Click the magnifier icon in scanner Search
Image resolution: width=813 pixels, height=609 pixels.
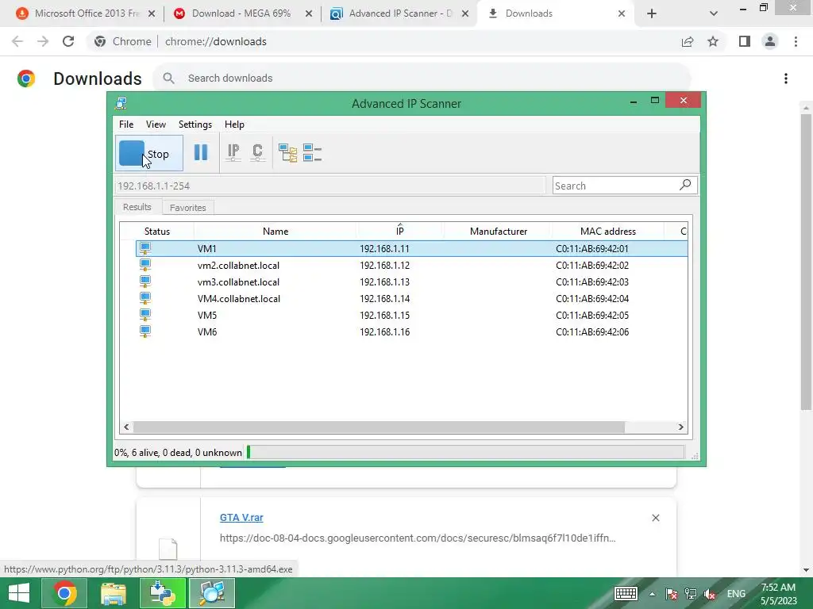(x=685, y=184)
